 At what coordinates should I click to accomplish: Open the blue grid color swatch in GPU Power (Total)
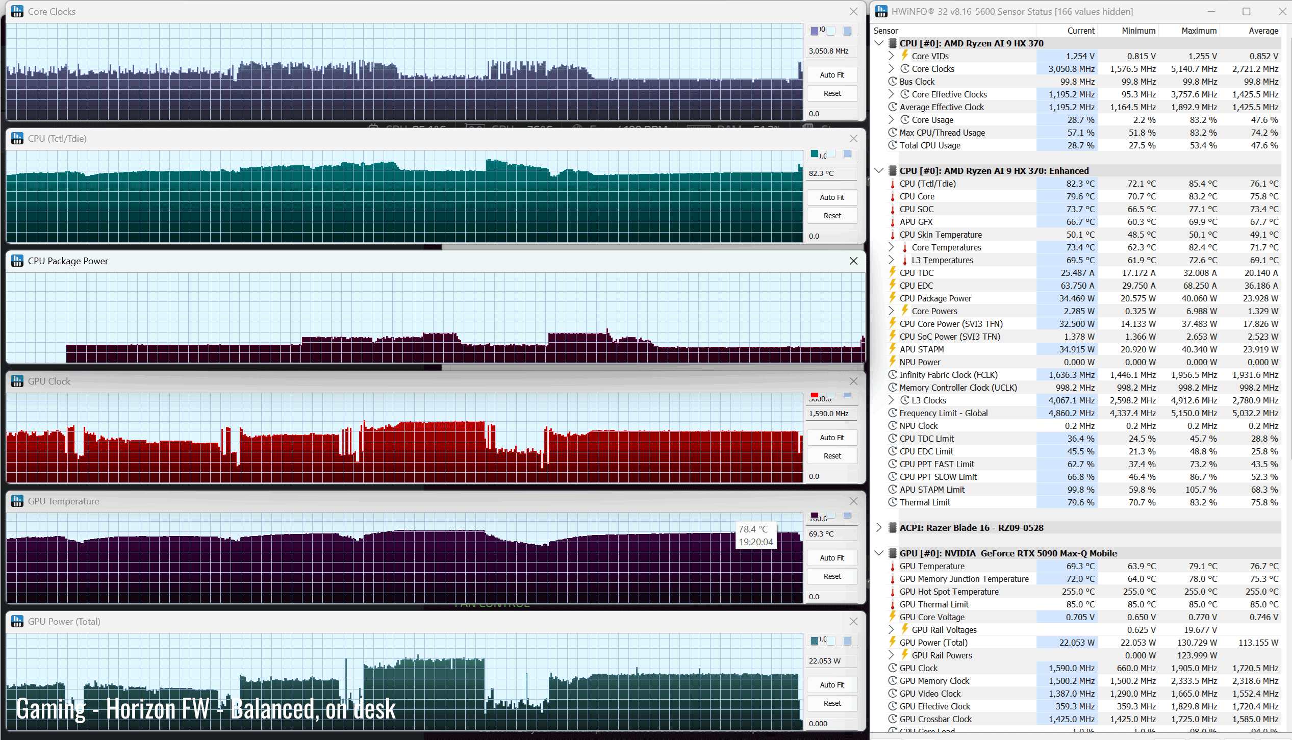(x=847, y=641)
